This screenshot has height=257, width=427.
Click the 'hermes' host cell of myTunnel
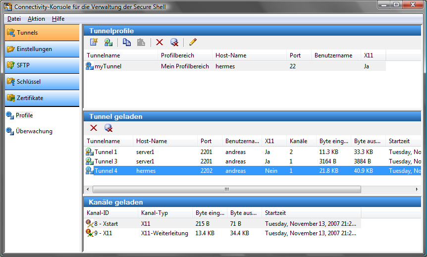tap(225, 66)
